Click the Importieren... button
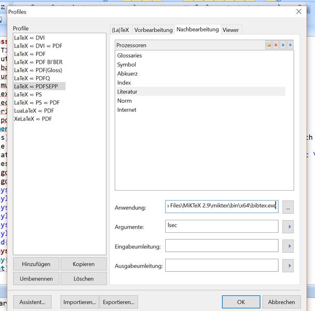 click(80, 302)
